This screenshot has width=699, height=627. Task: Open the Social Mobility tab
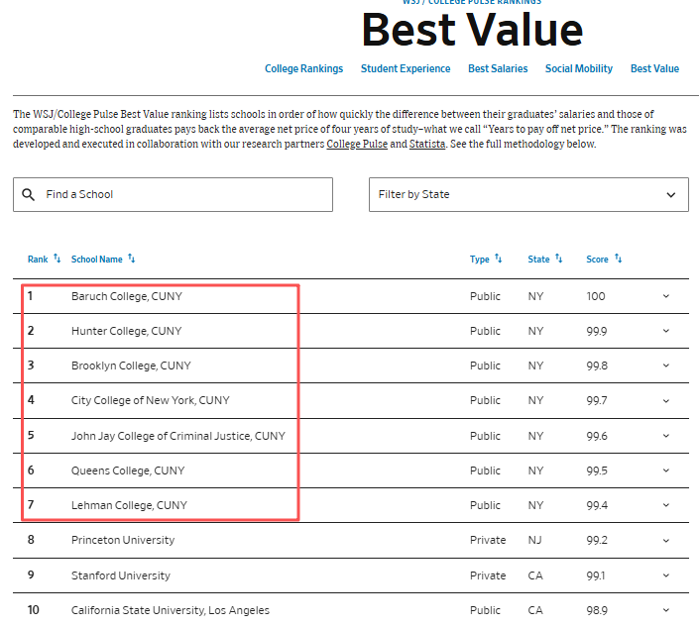click(x=579, y=69)
